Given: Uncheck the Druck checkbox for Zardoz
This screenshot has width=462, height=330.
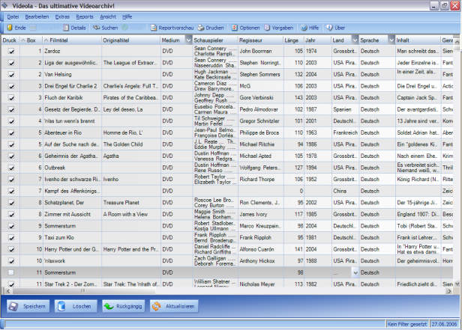Looking at the screenshot, I should pyautogui.click(x=11, y=52).
